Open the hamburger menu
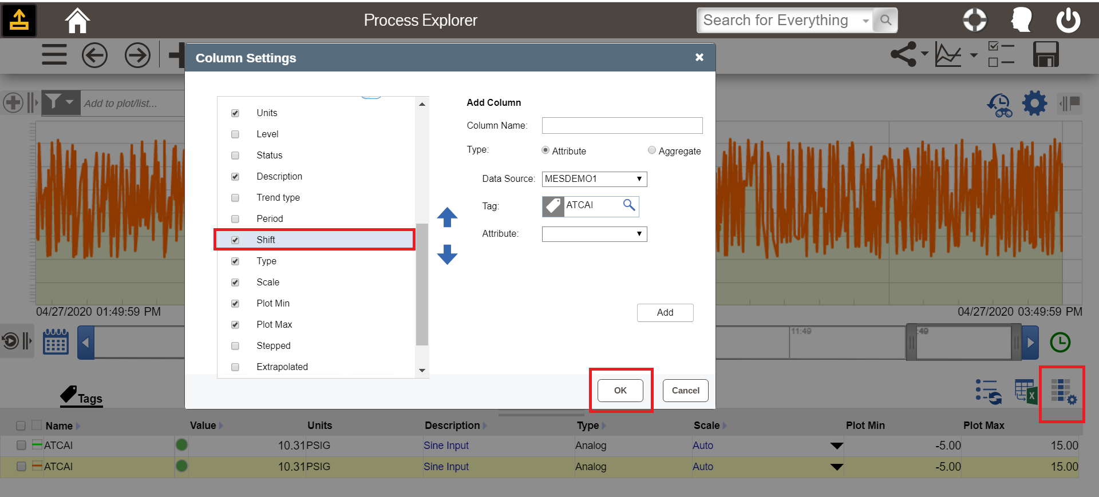1099x497 pixels. [54, 55]
